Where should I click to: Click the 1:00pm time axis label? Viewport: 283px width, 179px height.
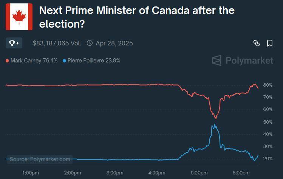[x=31, y=173]
